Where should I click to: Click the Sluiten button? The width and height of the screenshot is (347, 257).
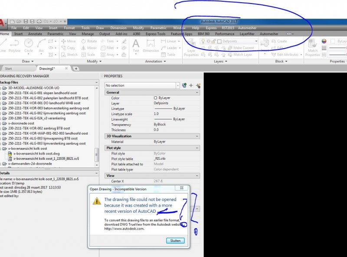click(x=175, y=241)
